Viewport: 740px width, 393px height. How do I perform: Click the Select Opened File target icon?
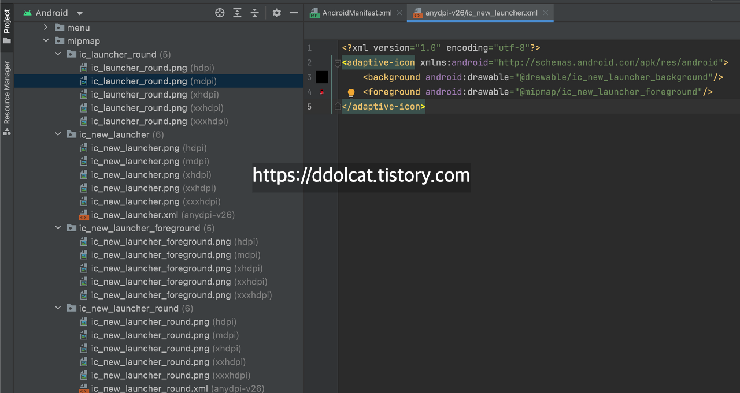click(x=220, y=13)
